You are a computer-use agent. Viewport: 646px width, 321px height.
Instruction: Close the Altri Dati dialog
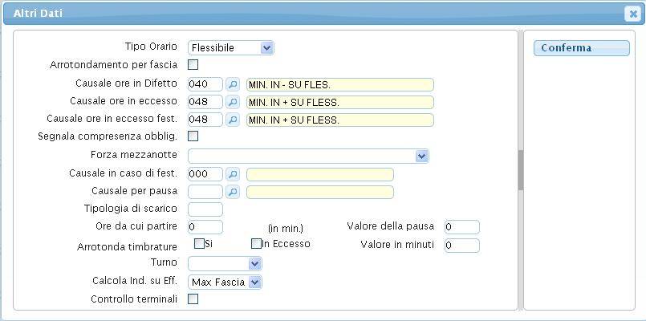coord(632,14)
